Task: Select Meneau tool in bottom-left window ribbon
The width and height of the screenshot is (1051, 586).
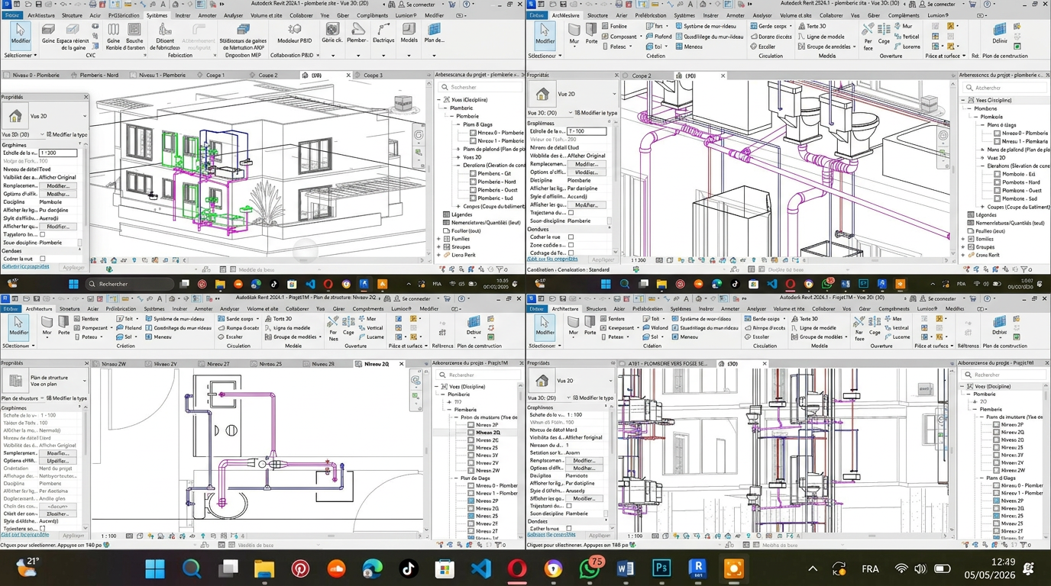Action: [158, 336]
